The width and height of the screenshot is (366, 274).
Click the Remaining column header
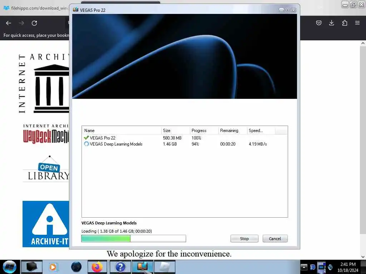[x=233, y=131]
